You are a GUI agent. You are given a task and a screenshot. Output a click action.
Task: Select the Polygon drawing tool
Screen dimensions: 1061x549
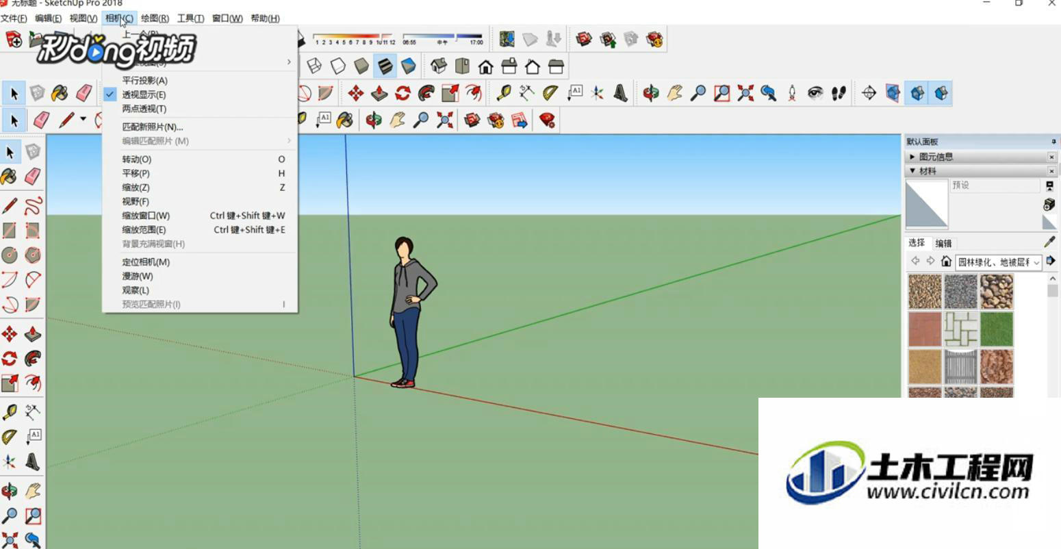point(33,255)
